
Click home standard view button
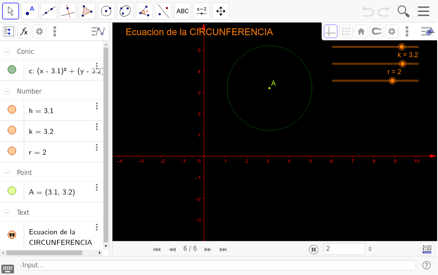tap(361, 31)
